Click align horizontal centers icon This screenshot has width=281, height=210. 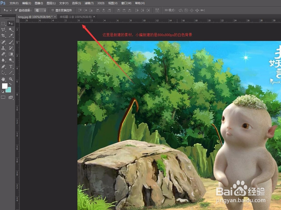click(x=104, y=10)
